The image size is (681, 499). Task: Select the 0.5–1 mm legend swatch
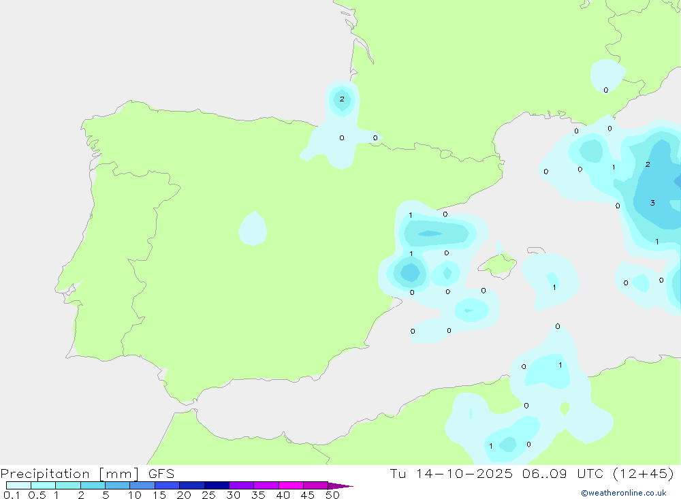(x=44, y=485)
